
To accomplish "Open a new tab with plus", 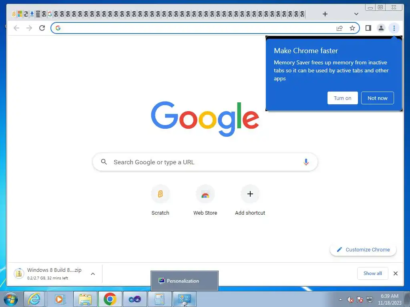I will tap(325, 14).
